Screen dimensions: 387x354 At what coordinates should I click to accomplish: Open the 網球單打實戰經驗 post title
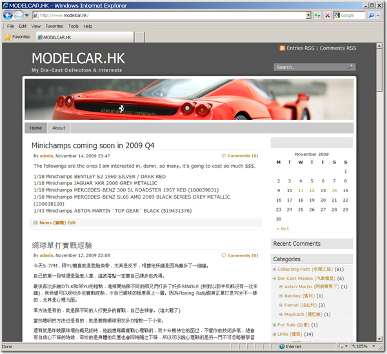pos(62,246)
